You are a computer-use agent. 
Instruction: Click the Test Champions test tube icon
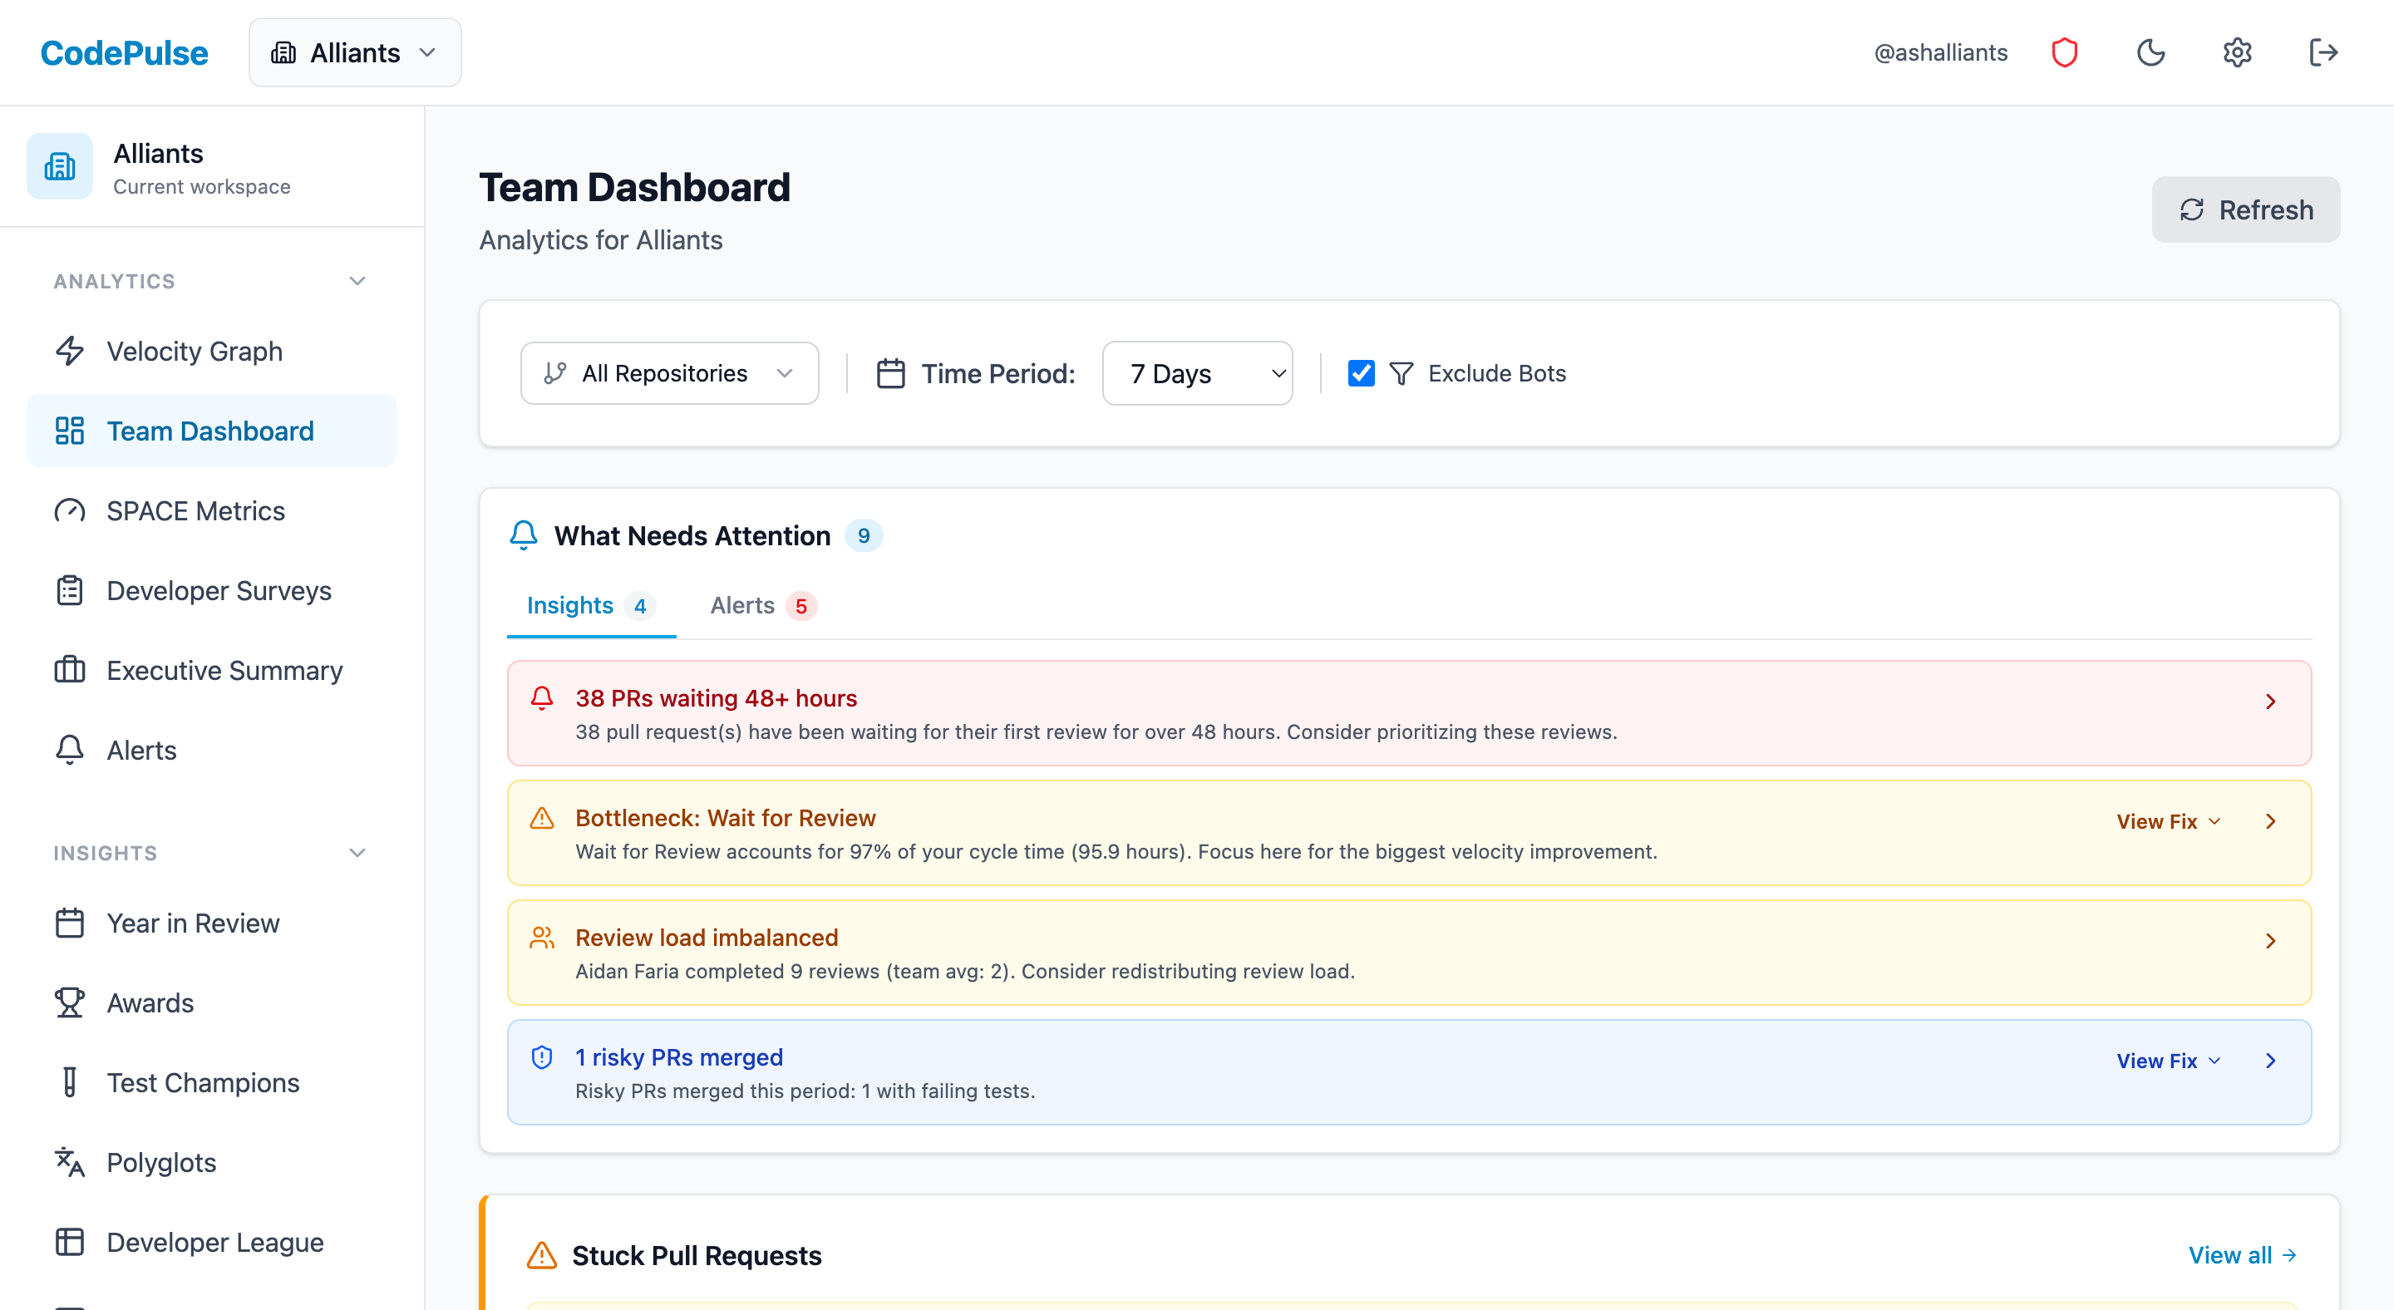[70, 1082]
